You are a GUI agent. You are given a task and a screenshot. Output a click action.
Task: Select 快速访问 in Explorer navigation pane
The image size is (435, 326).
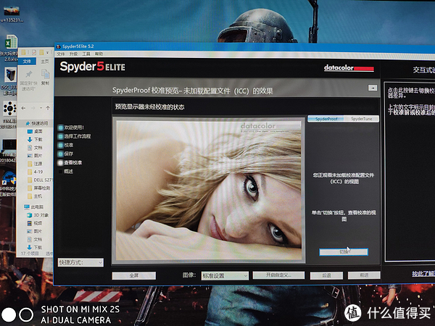pos(36,123)
